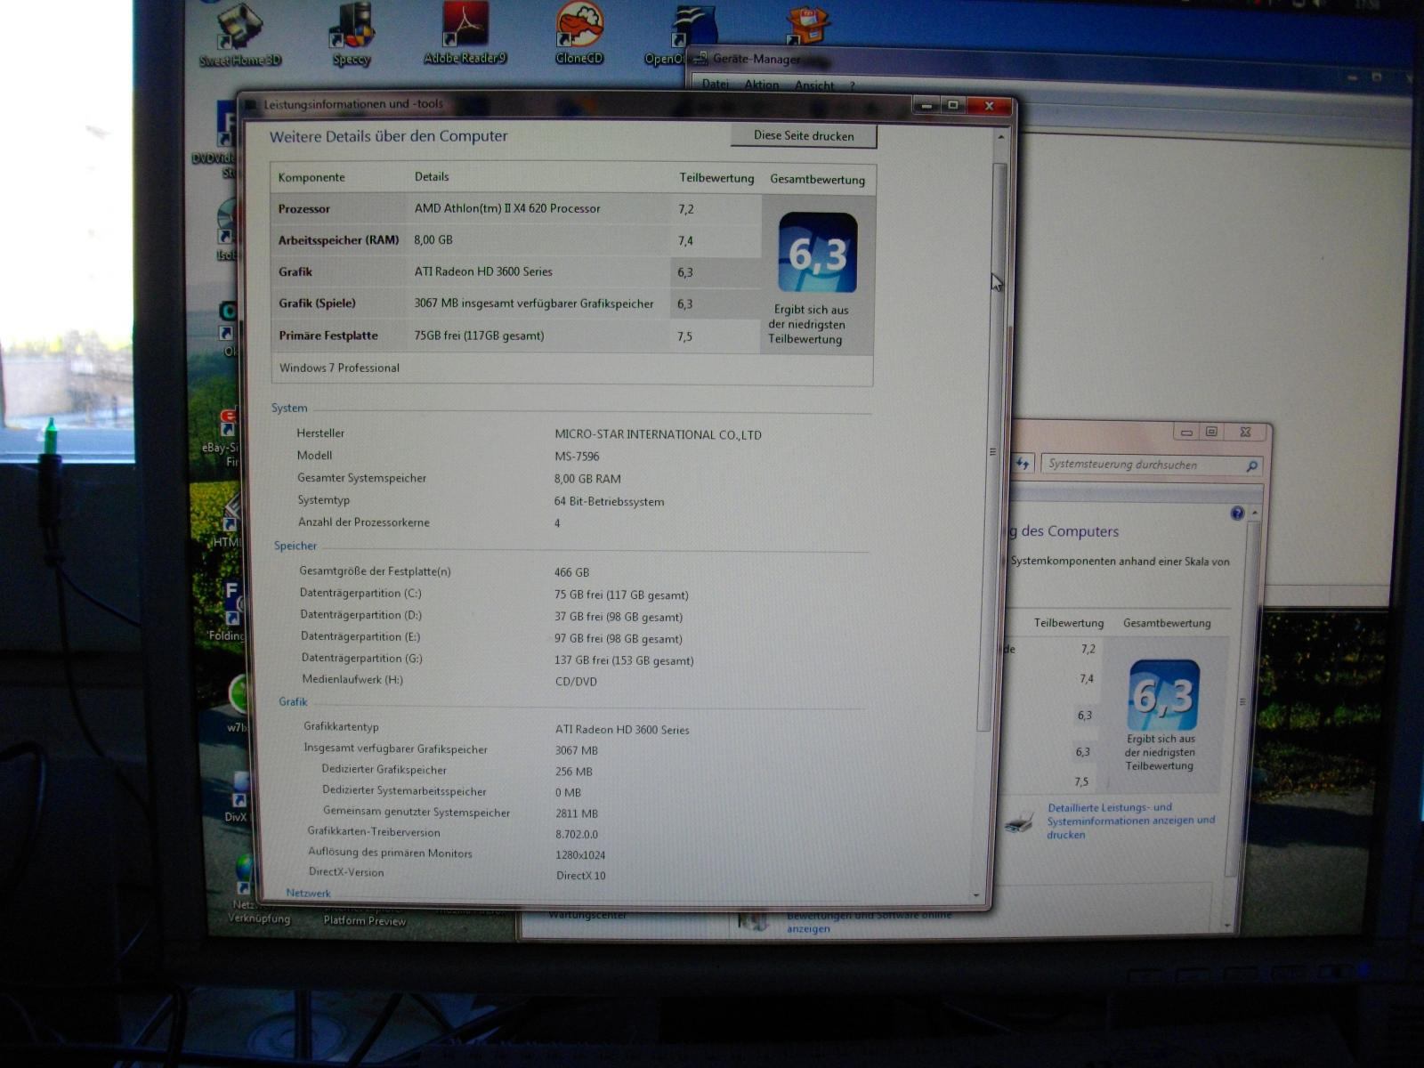
Task: Open the Bewertungen und Software online anzeigen link
Action: click(x=869, y=921)
